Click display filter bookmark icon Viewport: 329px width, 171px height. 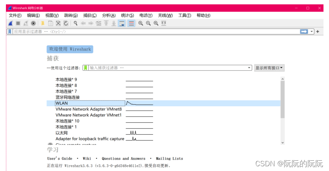click(9, 32)
